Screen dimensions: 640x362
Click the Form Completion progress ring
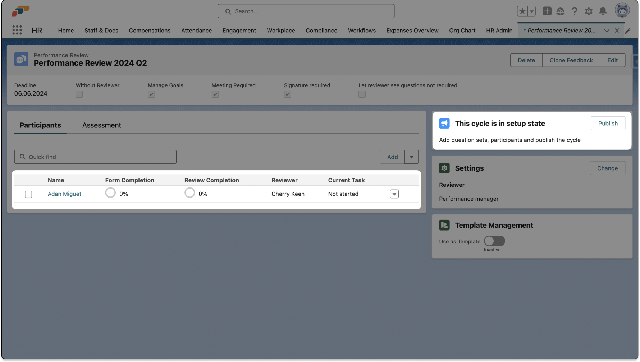tap(110, 193)
